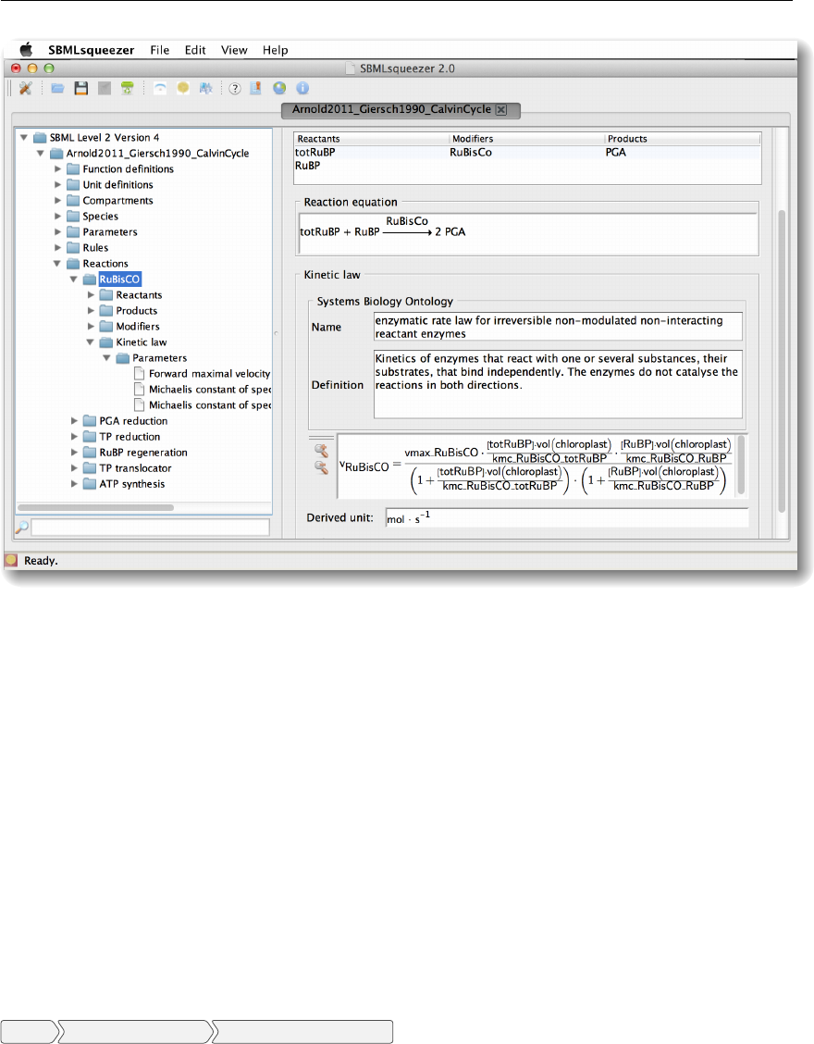Select the Arnold2011_Giersch1990_CalvinCycle tab

[391, 109]
